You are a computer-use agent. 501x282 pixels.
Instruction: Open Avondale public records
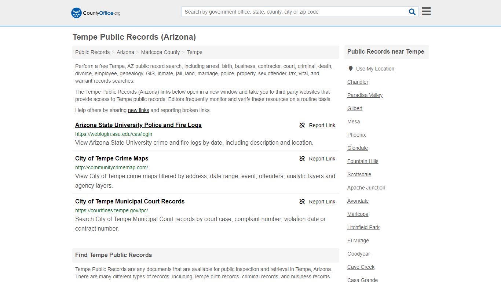click(358, 201)
